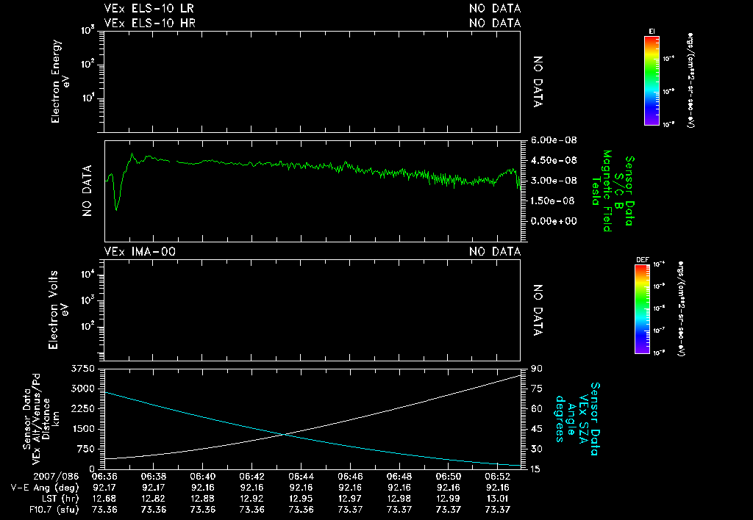Click the 'VEx IMA-00' panel title
The width and height of the screenshot is (753, 520).
[140, 251]
